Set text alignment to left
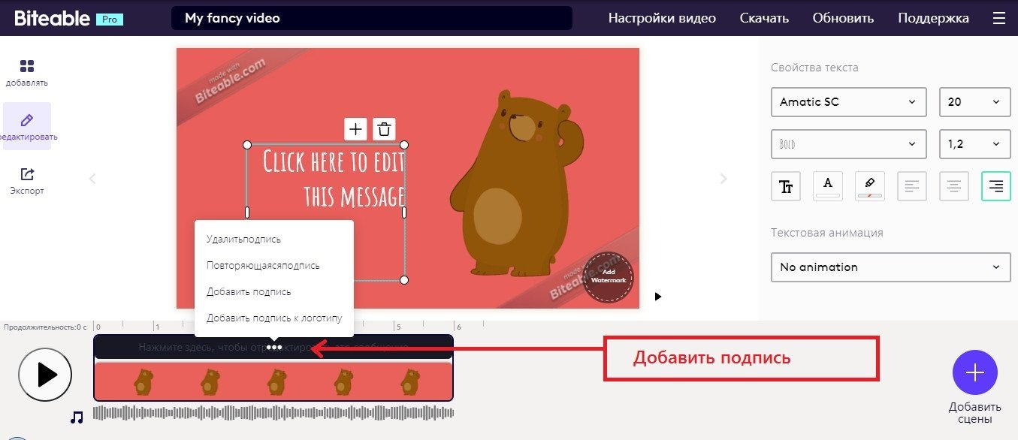Screen dimensions: 1018x440 [912, 186]
